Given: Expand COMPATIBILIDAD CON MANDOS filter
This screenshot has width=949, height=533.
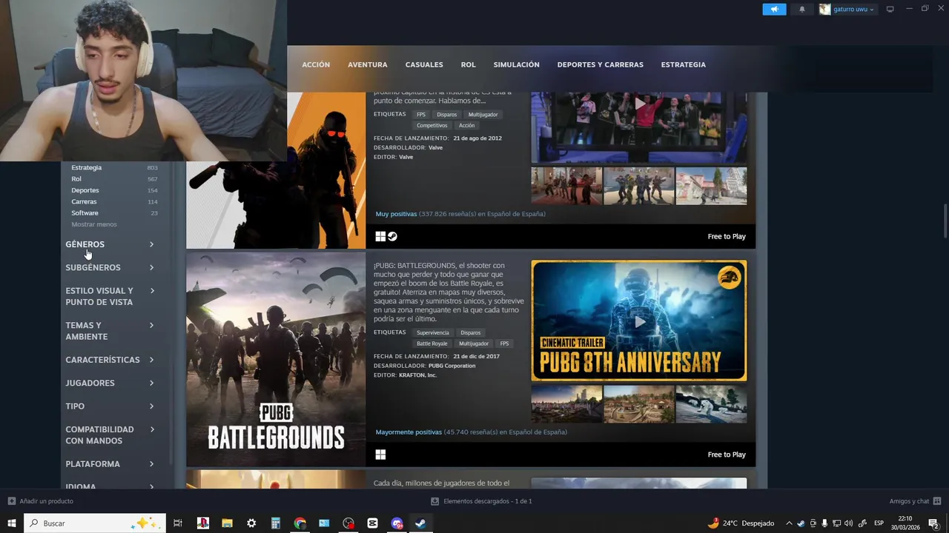Looking at the screenshot, I should (110, 435).
